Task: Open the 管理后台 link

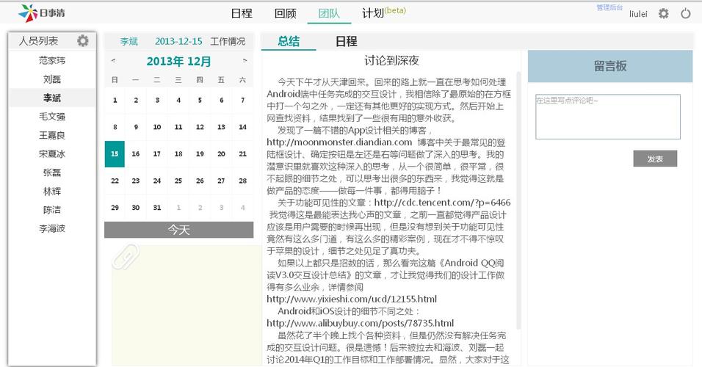Action: pyautogui.click(x=609, y=7)
